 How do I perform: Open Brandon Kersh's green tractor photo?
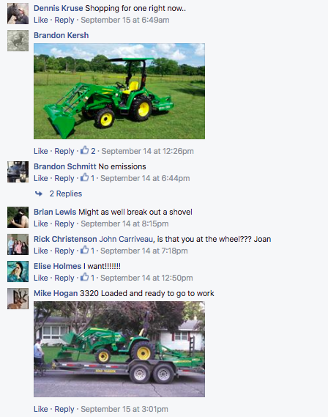coord(119,91)
